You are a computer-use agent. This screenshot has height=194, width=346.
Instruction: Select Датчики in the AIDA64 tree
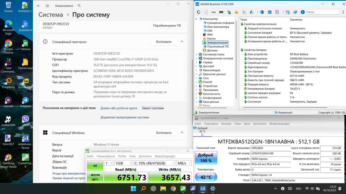tap(212, 51)
